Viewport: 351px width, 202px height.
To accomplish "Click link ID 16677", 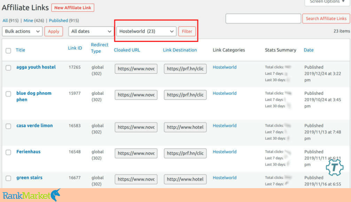I will [75, 178].
